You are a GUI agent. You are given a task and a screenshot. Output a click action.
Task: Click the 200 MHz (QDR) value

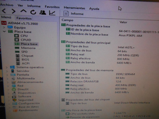(128, 55)
